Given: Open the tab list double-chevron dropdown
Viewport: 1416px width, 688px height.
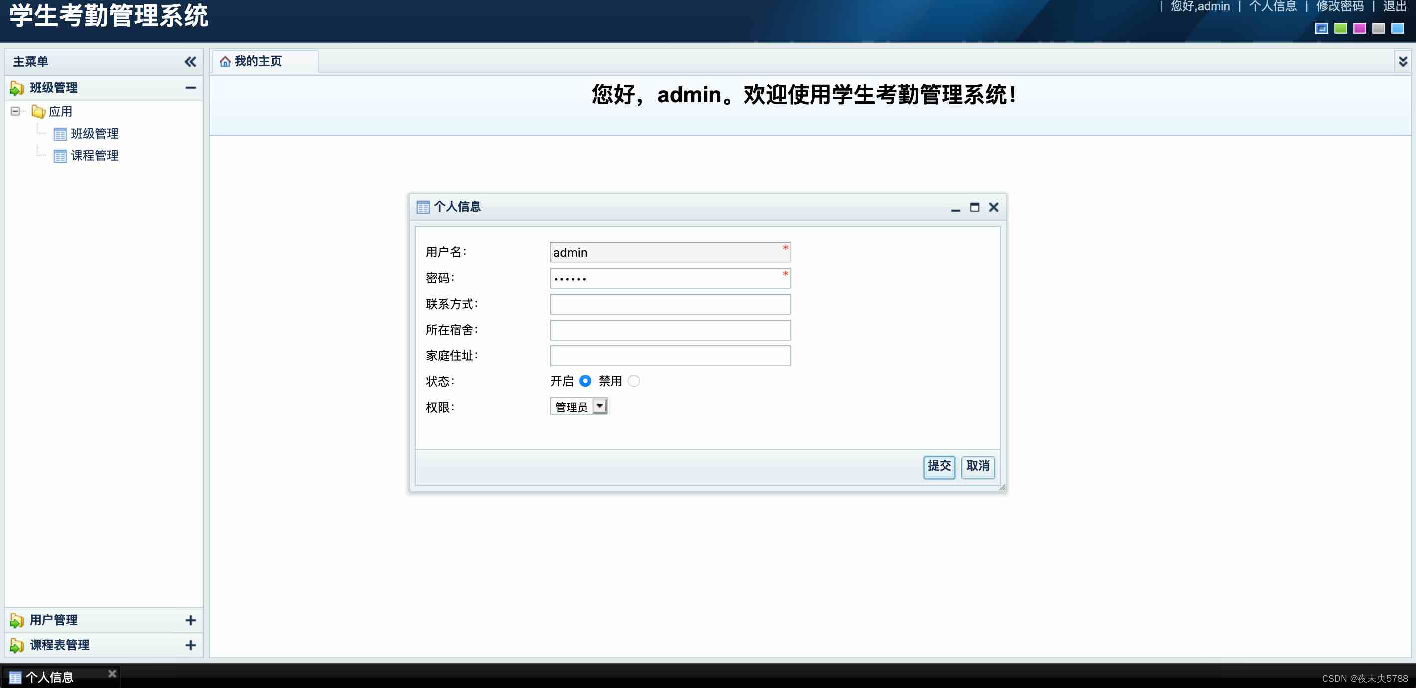Looking at the screenshot, I should tap(1402, 61).
